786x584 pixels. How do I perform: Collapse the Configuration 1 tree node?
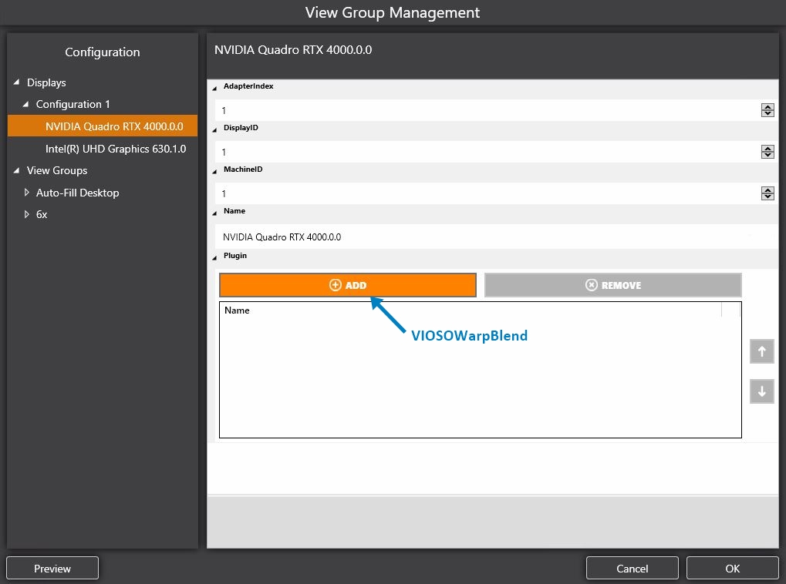(x=25, y=104)
